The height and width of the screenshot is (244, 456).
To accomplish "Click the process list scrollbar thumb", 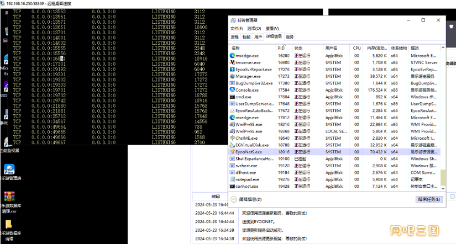I will (x=443, y=178).
